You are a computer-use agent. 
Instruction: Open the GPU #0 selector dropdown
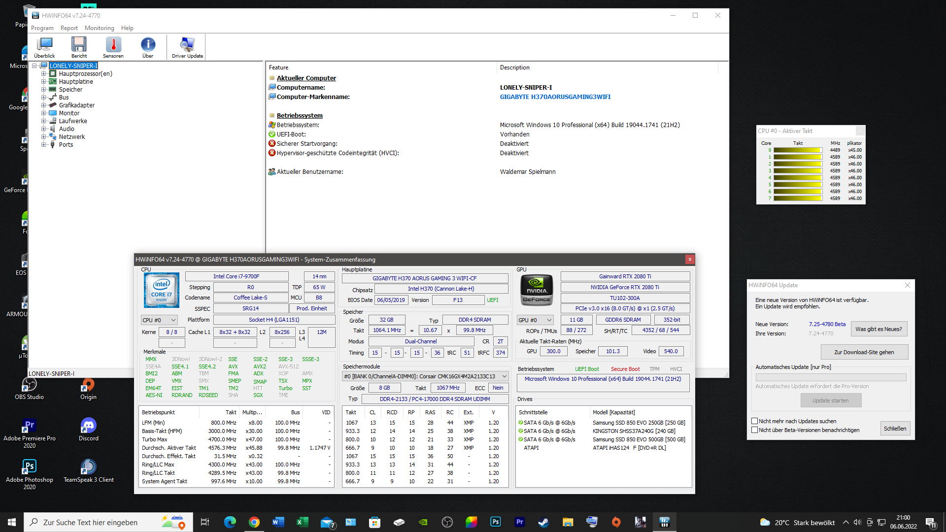pyautogui.click(x=535, y=320)
